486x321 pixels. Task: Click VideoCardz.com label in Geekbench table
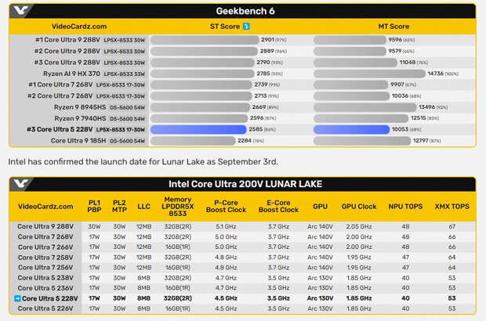point(79,27)
